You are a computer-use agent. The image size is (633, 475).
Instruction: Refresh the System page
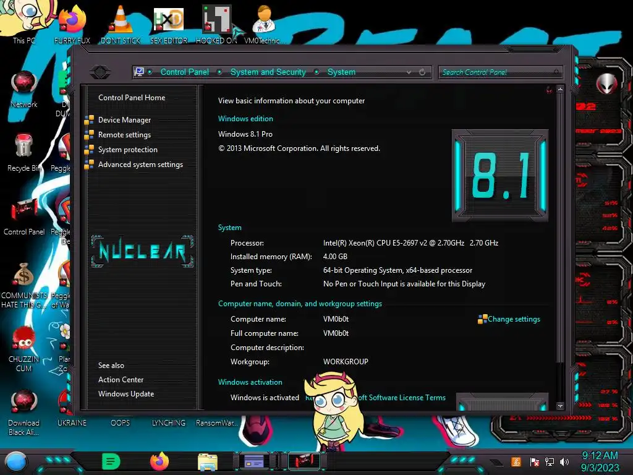422,72
